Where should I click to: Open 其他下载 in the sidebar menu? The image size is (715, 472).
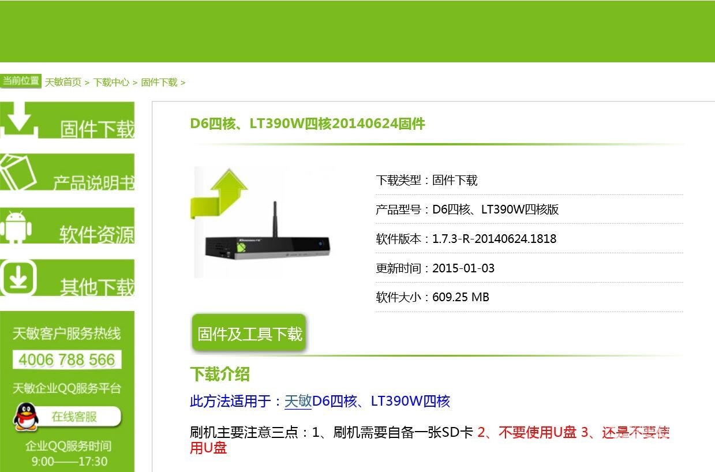pos(67,278)
